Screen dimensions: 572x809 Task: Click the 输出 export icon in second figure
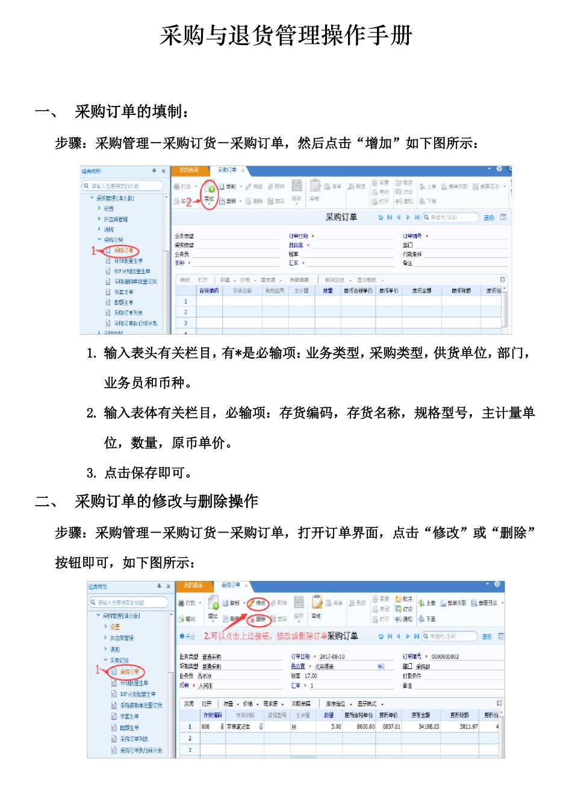(181, 619)
